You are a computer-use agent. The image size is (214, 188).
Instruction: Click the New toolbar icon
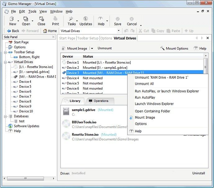12,19
